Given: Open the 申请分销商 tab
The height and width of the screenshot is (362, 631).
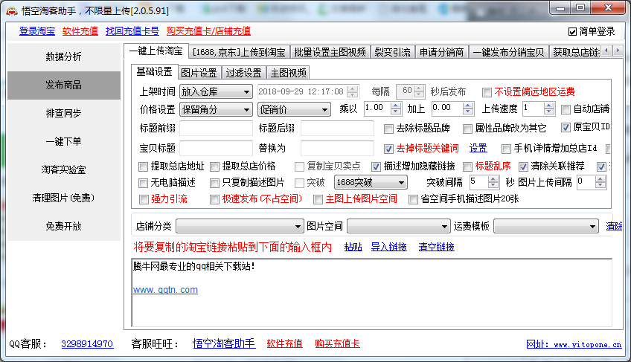Looking at the screenshot, I should [441, 52].
